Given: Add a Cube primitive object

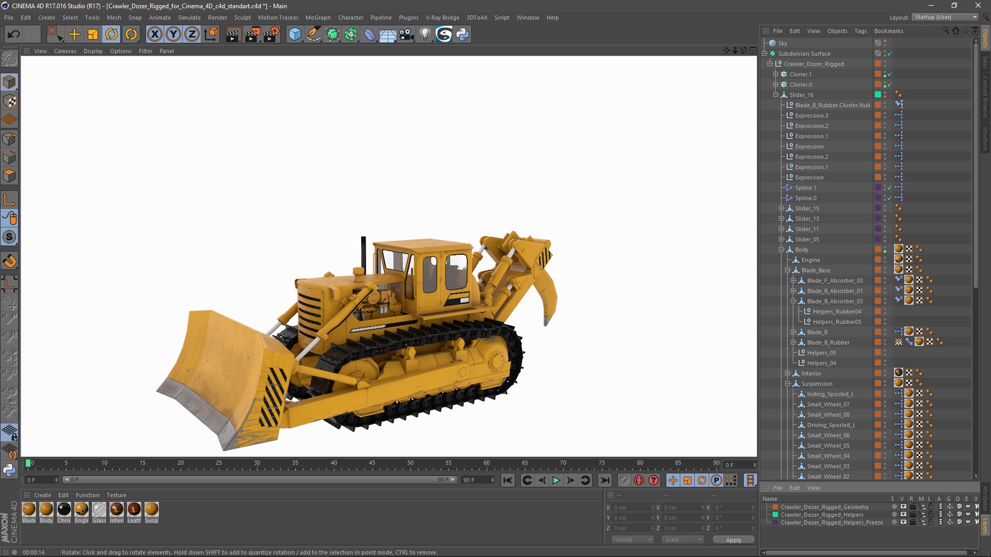Looking at the screenshot, I should pos(295,35).
